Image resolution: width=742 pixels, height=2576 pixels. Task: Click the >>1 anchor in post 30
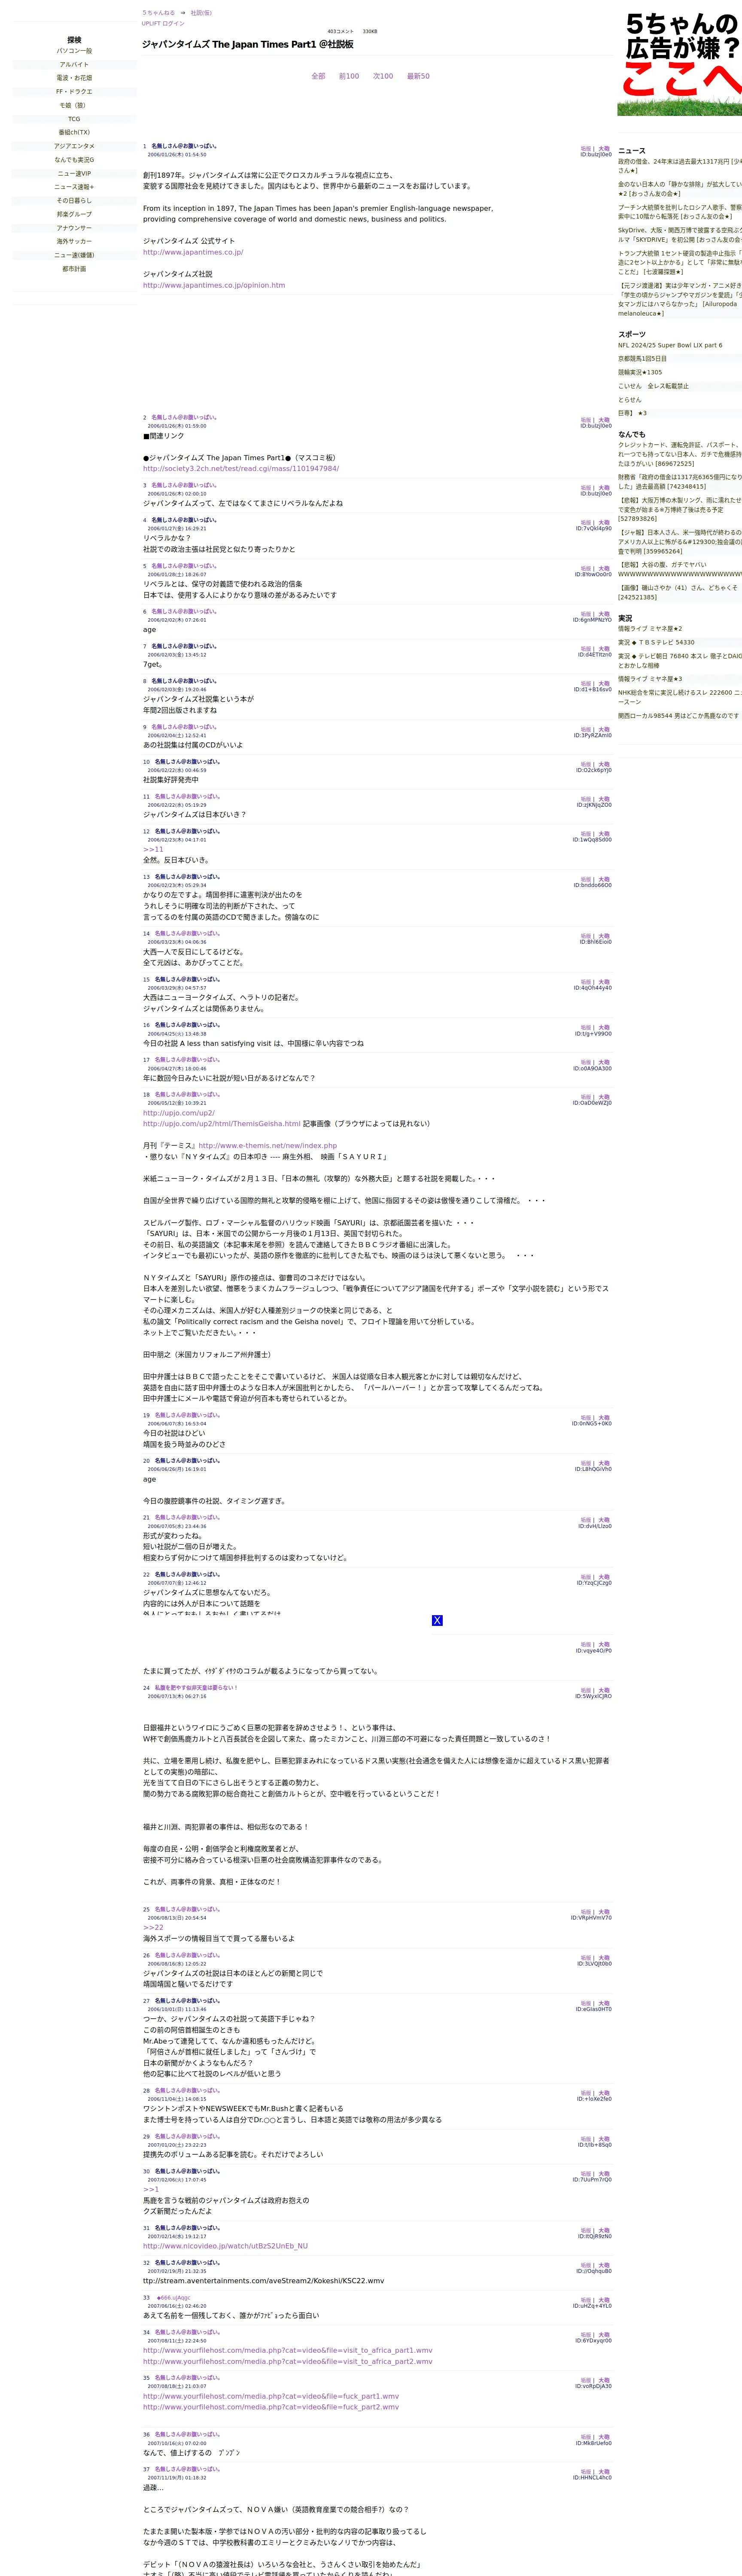(x=151, y=2189)
